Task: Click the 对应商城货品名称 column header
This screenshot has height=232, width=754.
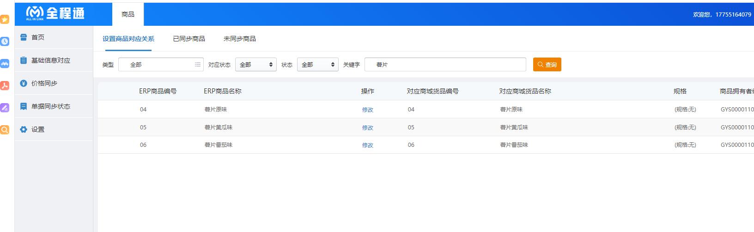Action: click(x=525, y=91)
